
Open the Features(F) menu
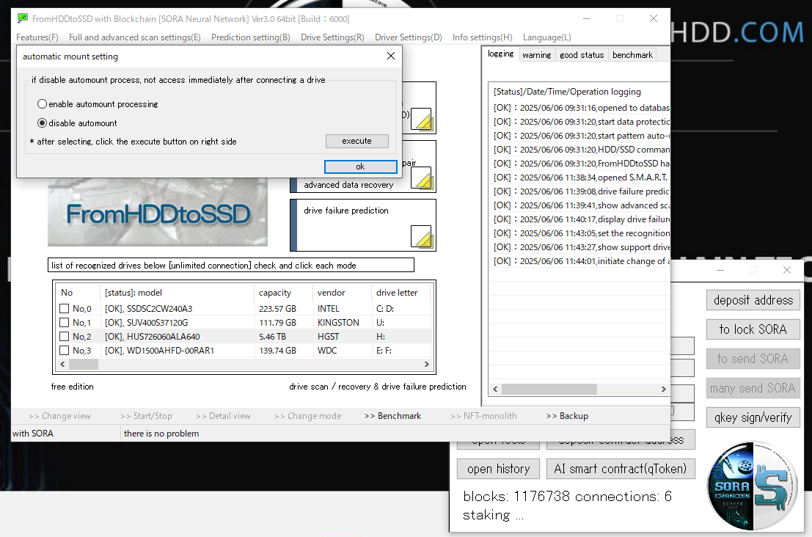37,37
